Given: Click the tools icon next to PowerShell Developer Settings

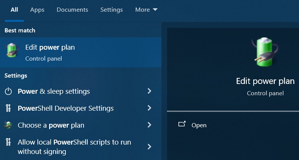Looking at the screenshot, I should [8, 108].
